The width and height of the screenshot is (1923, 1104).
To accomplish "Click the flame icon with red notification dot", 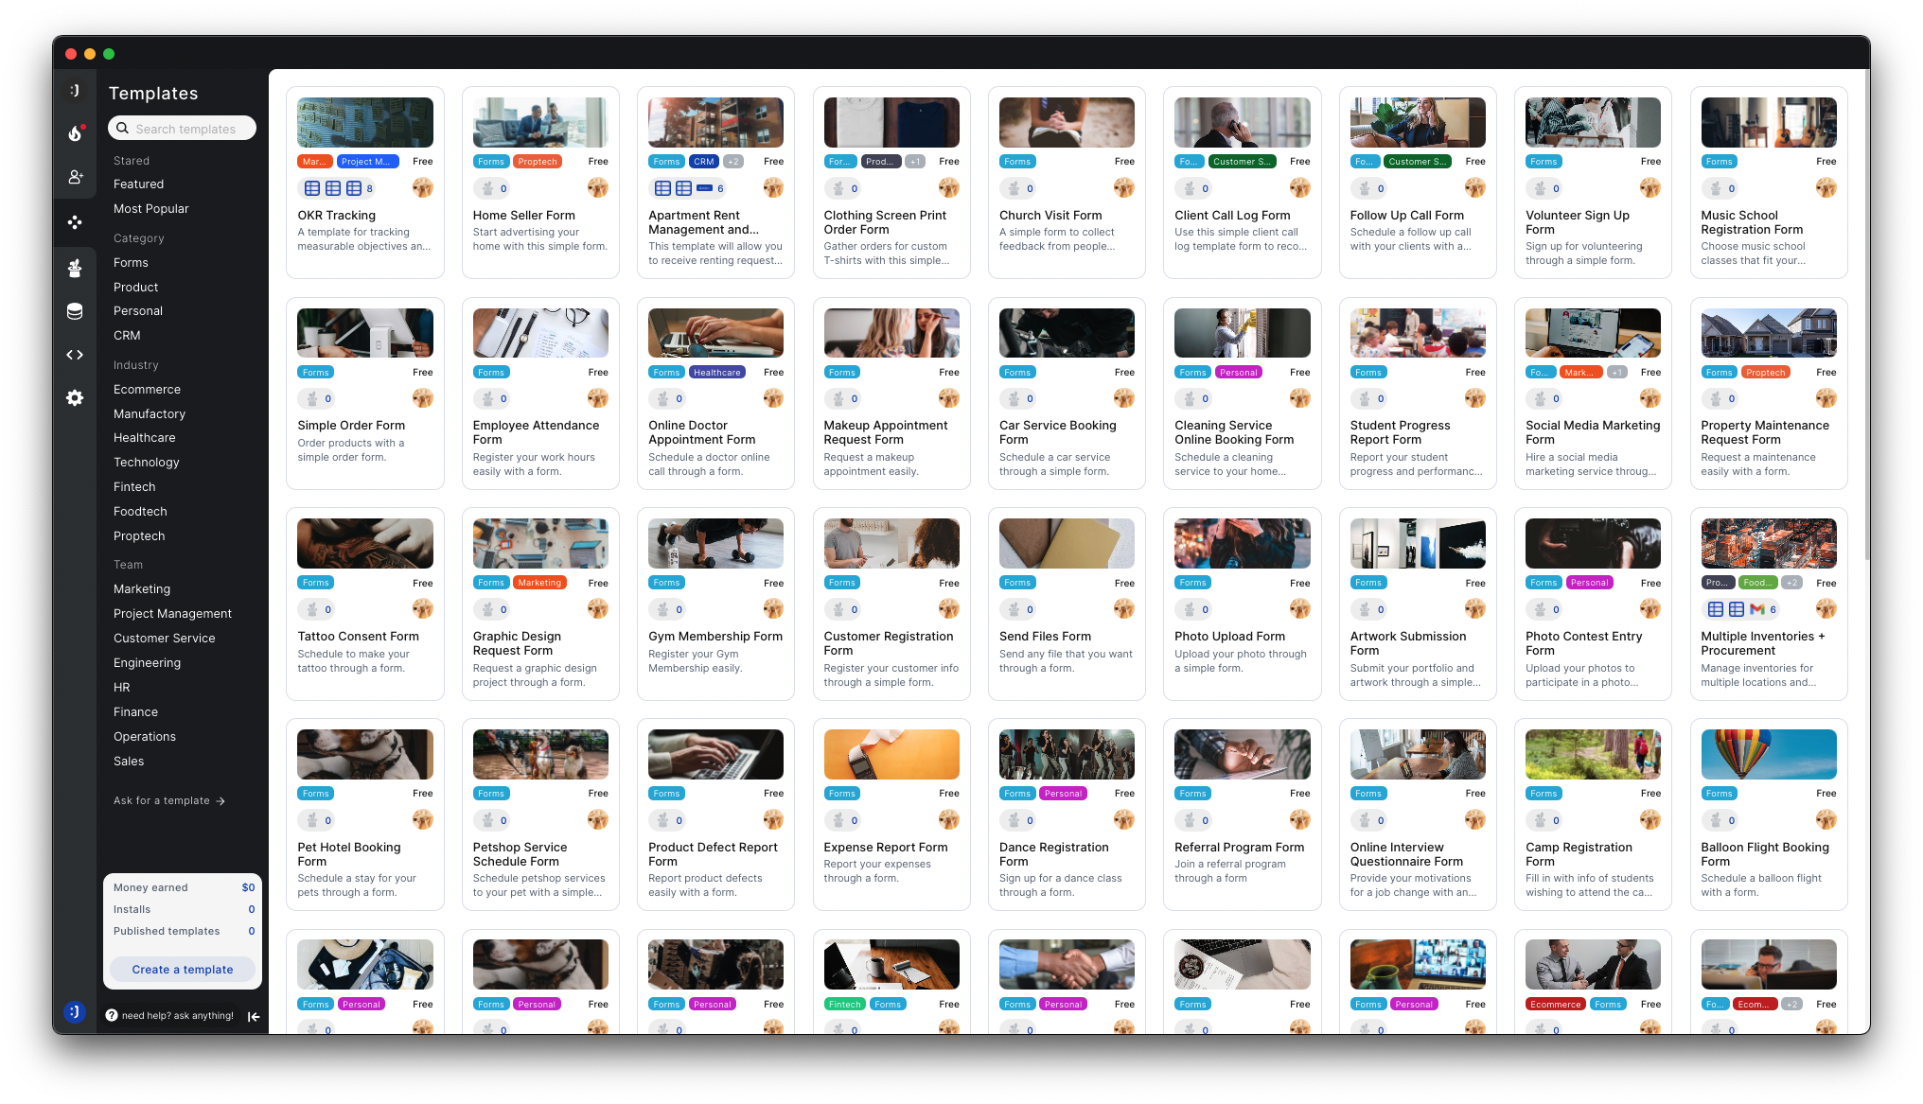I will 75,133.
